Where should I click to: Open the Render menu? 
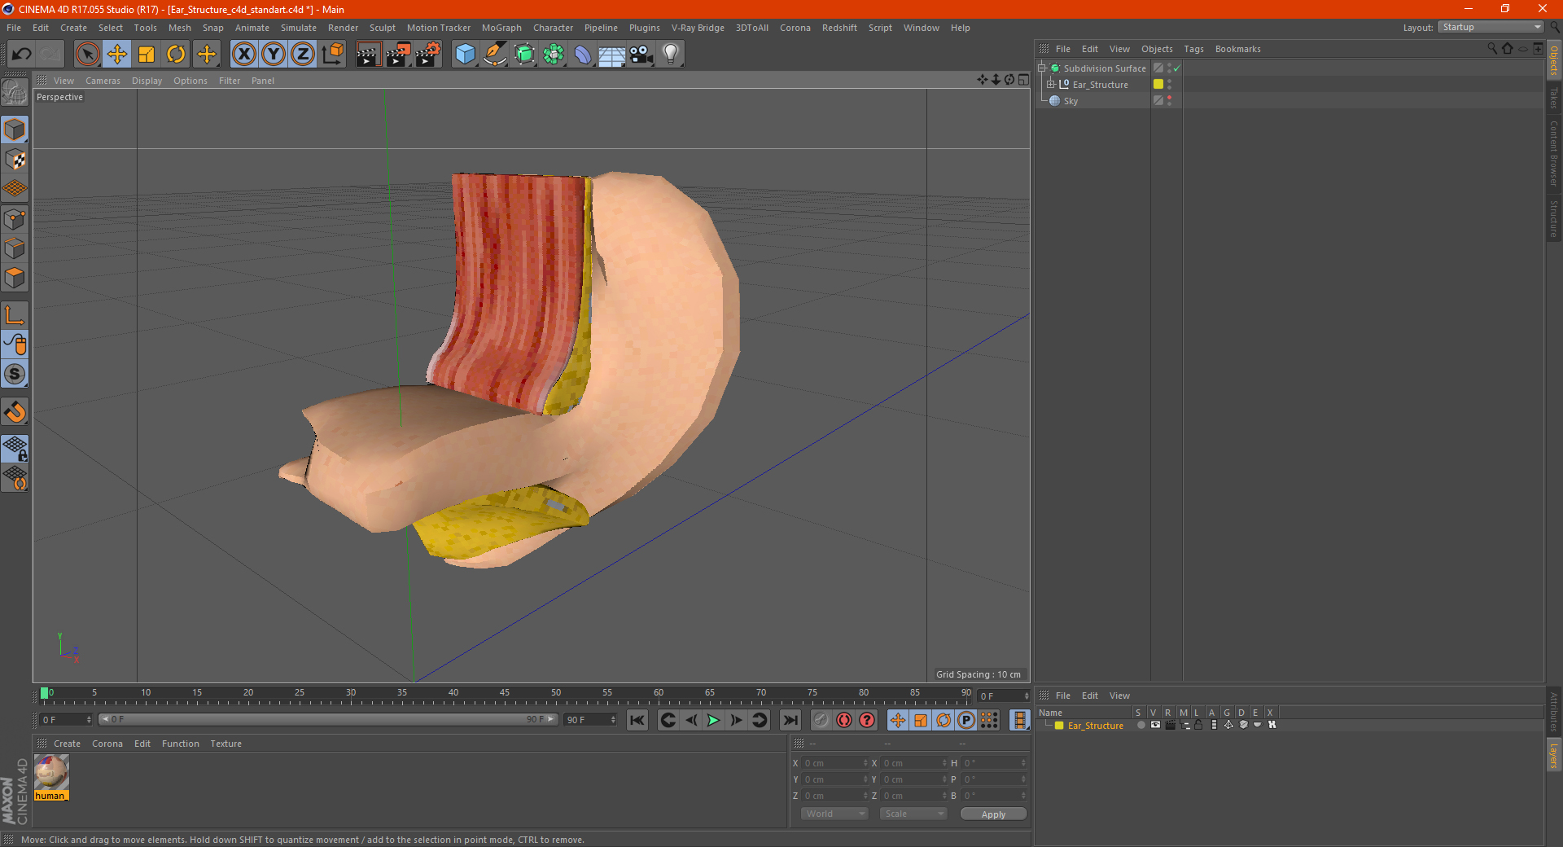[x=343, y=28]
